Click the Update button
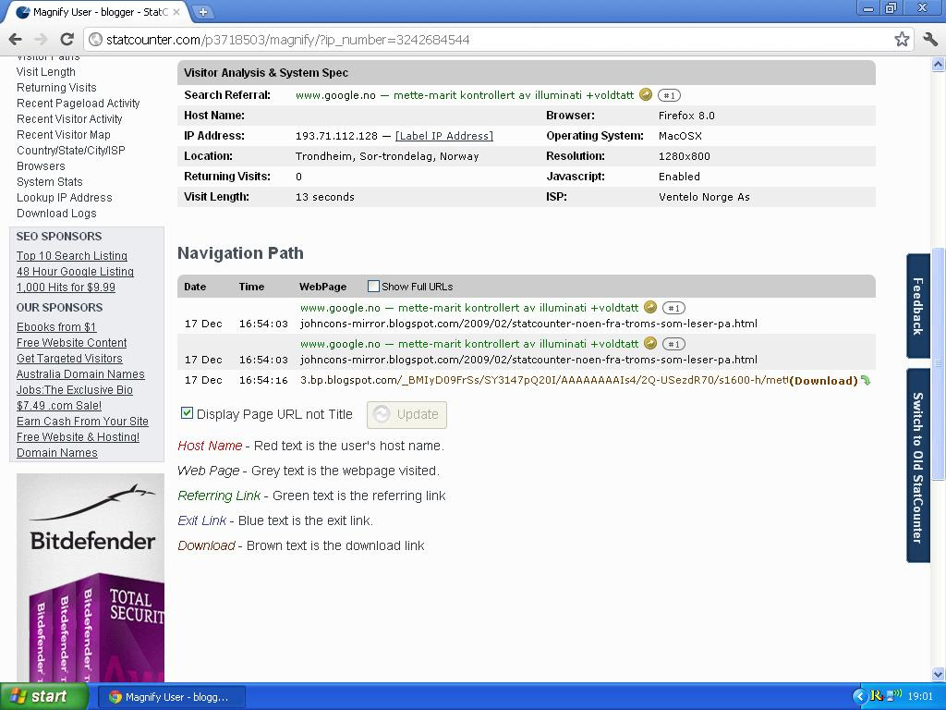 click(406, 415)
